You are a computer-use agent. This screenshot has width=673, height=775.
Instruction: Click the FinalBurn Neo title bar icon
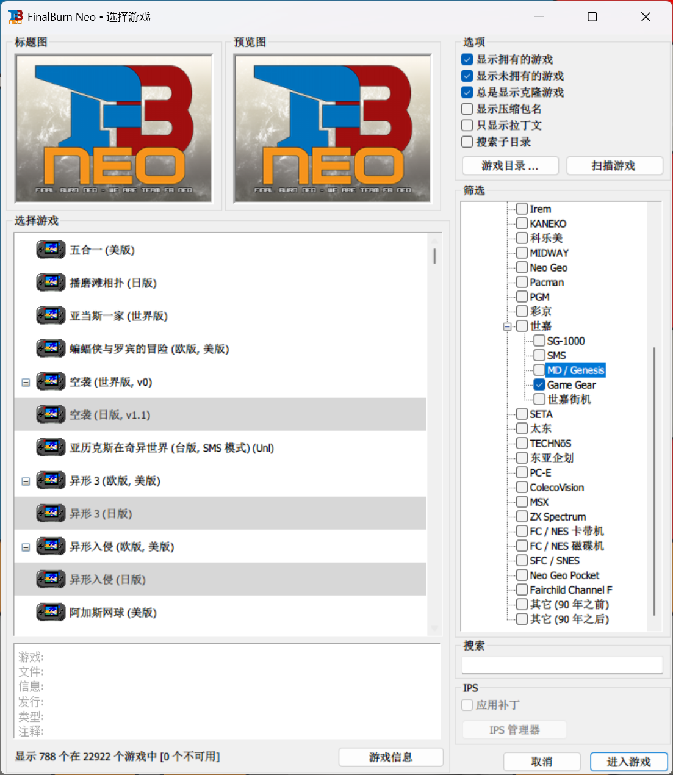pyautogui.click(x=15, y=17)
